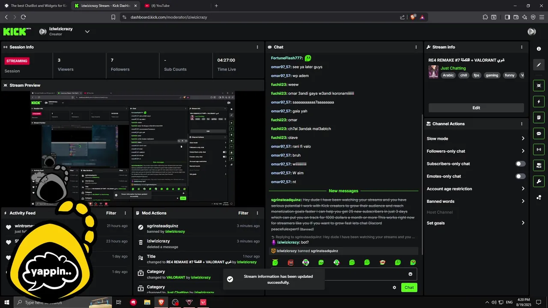
Task: Open browser extensions puzzle icon
Action: 485,17
